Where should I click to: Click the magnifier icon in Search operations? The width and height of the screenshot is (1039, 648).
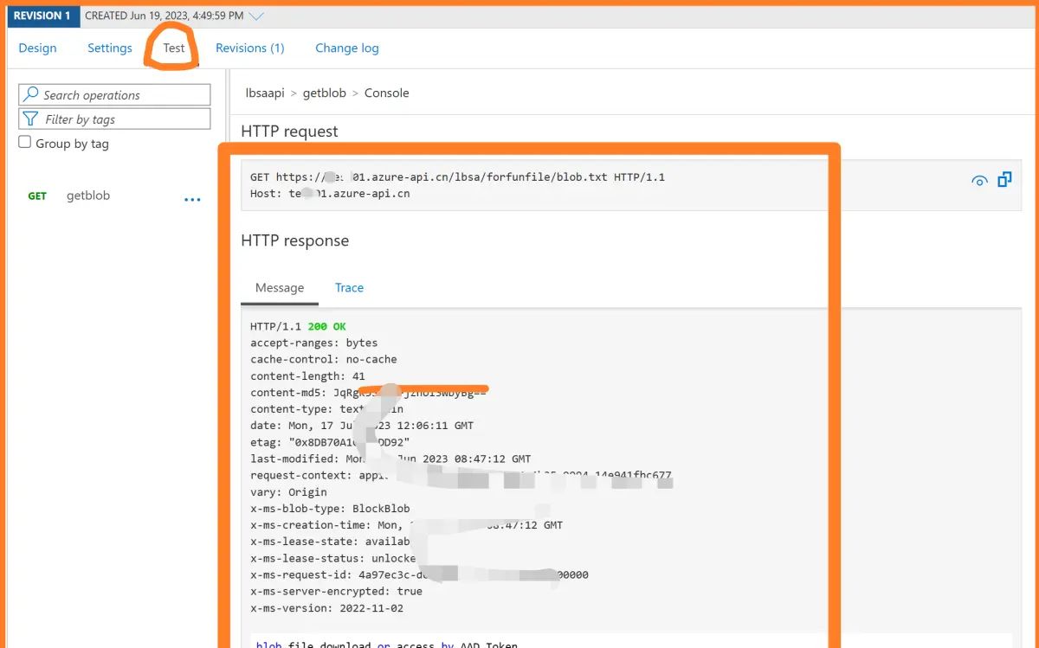click(31, 94)
